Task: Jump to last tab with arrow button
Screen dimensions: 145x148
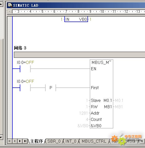Action: click(25, 141)
